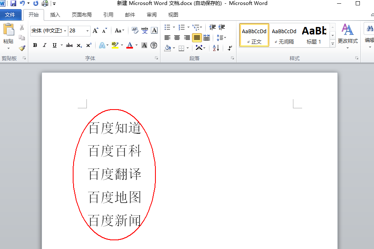The height and width of the screenshot is (249, 374).
Task: Apply the 正文 (Normal) style
Action: (x=254, y=35)
